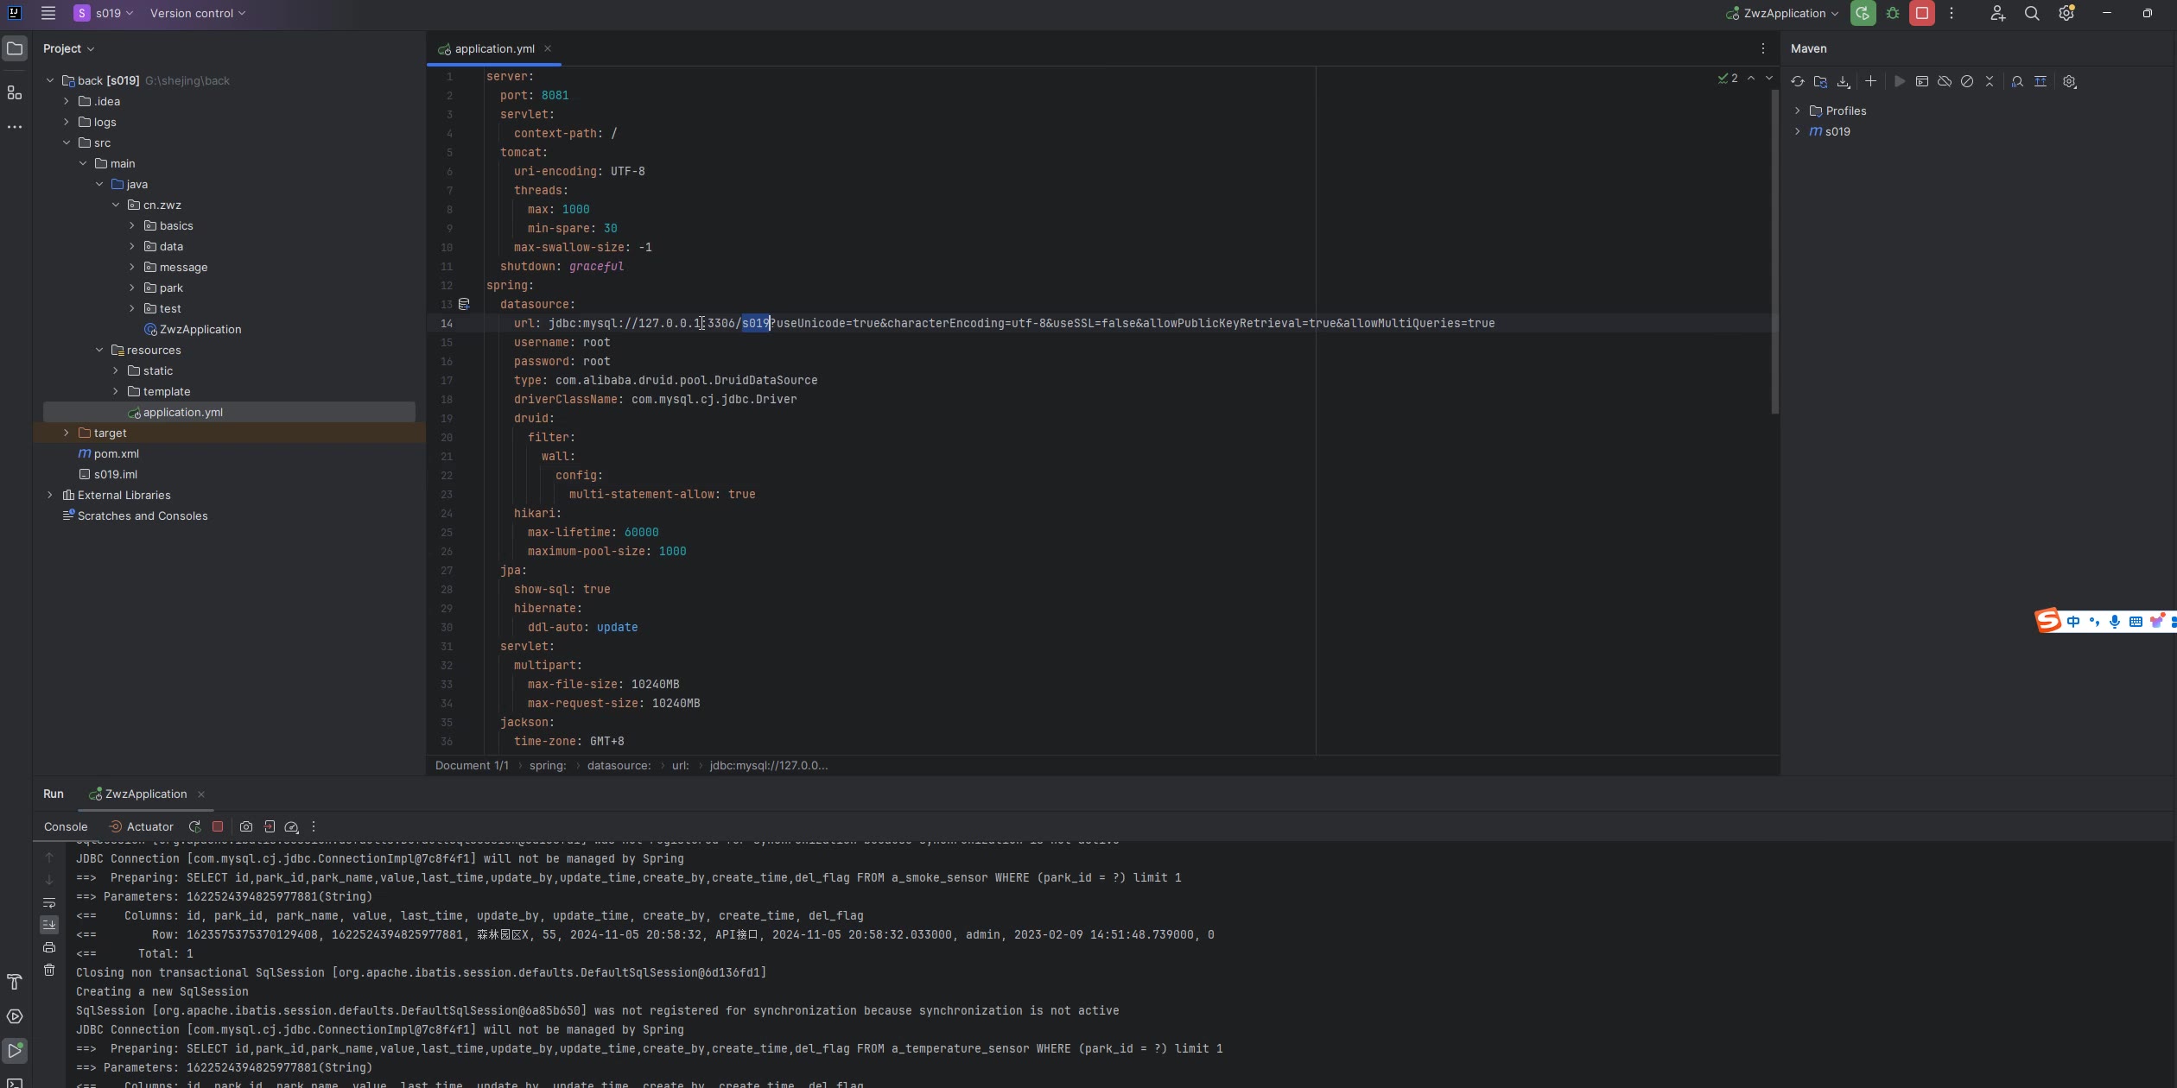Reload all Maven projects
The image size is (2177, 1088).
(1798, 81)
